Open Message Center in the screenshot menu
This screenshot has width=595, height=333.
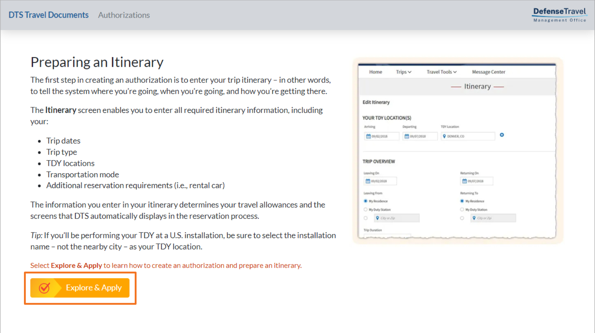[x=488, y=72]
